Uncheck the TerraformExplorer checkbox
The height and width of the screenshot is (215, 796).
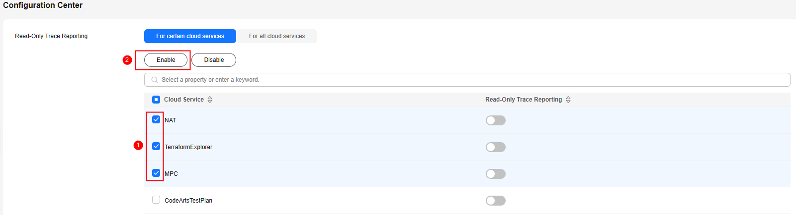point(156,146)
